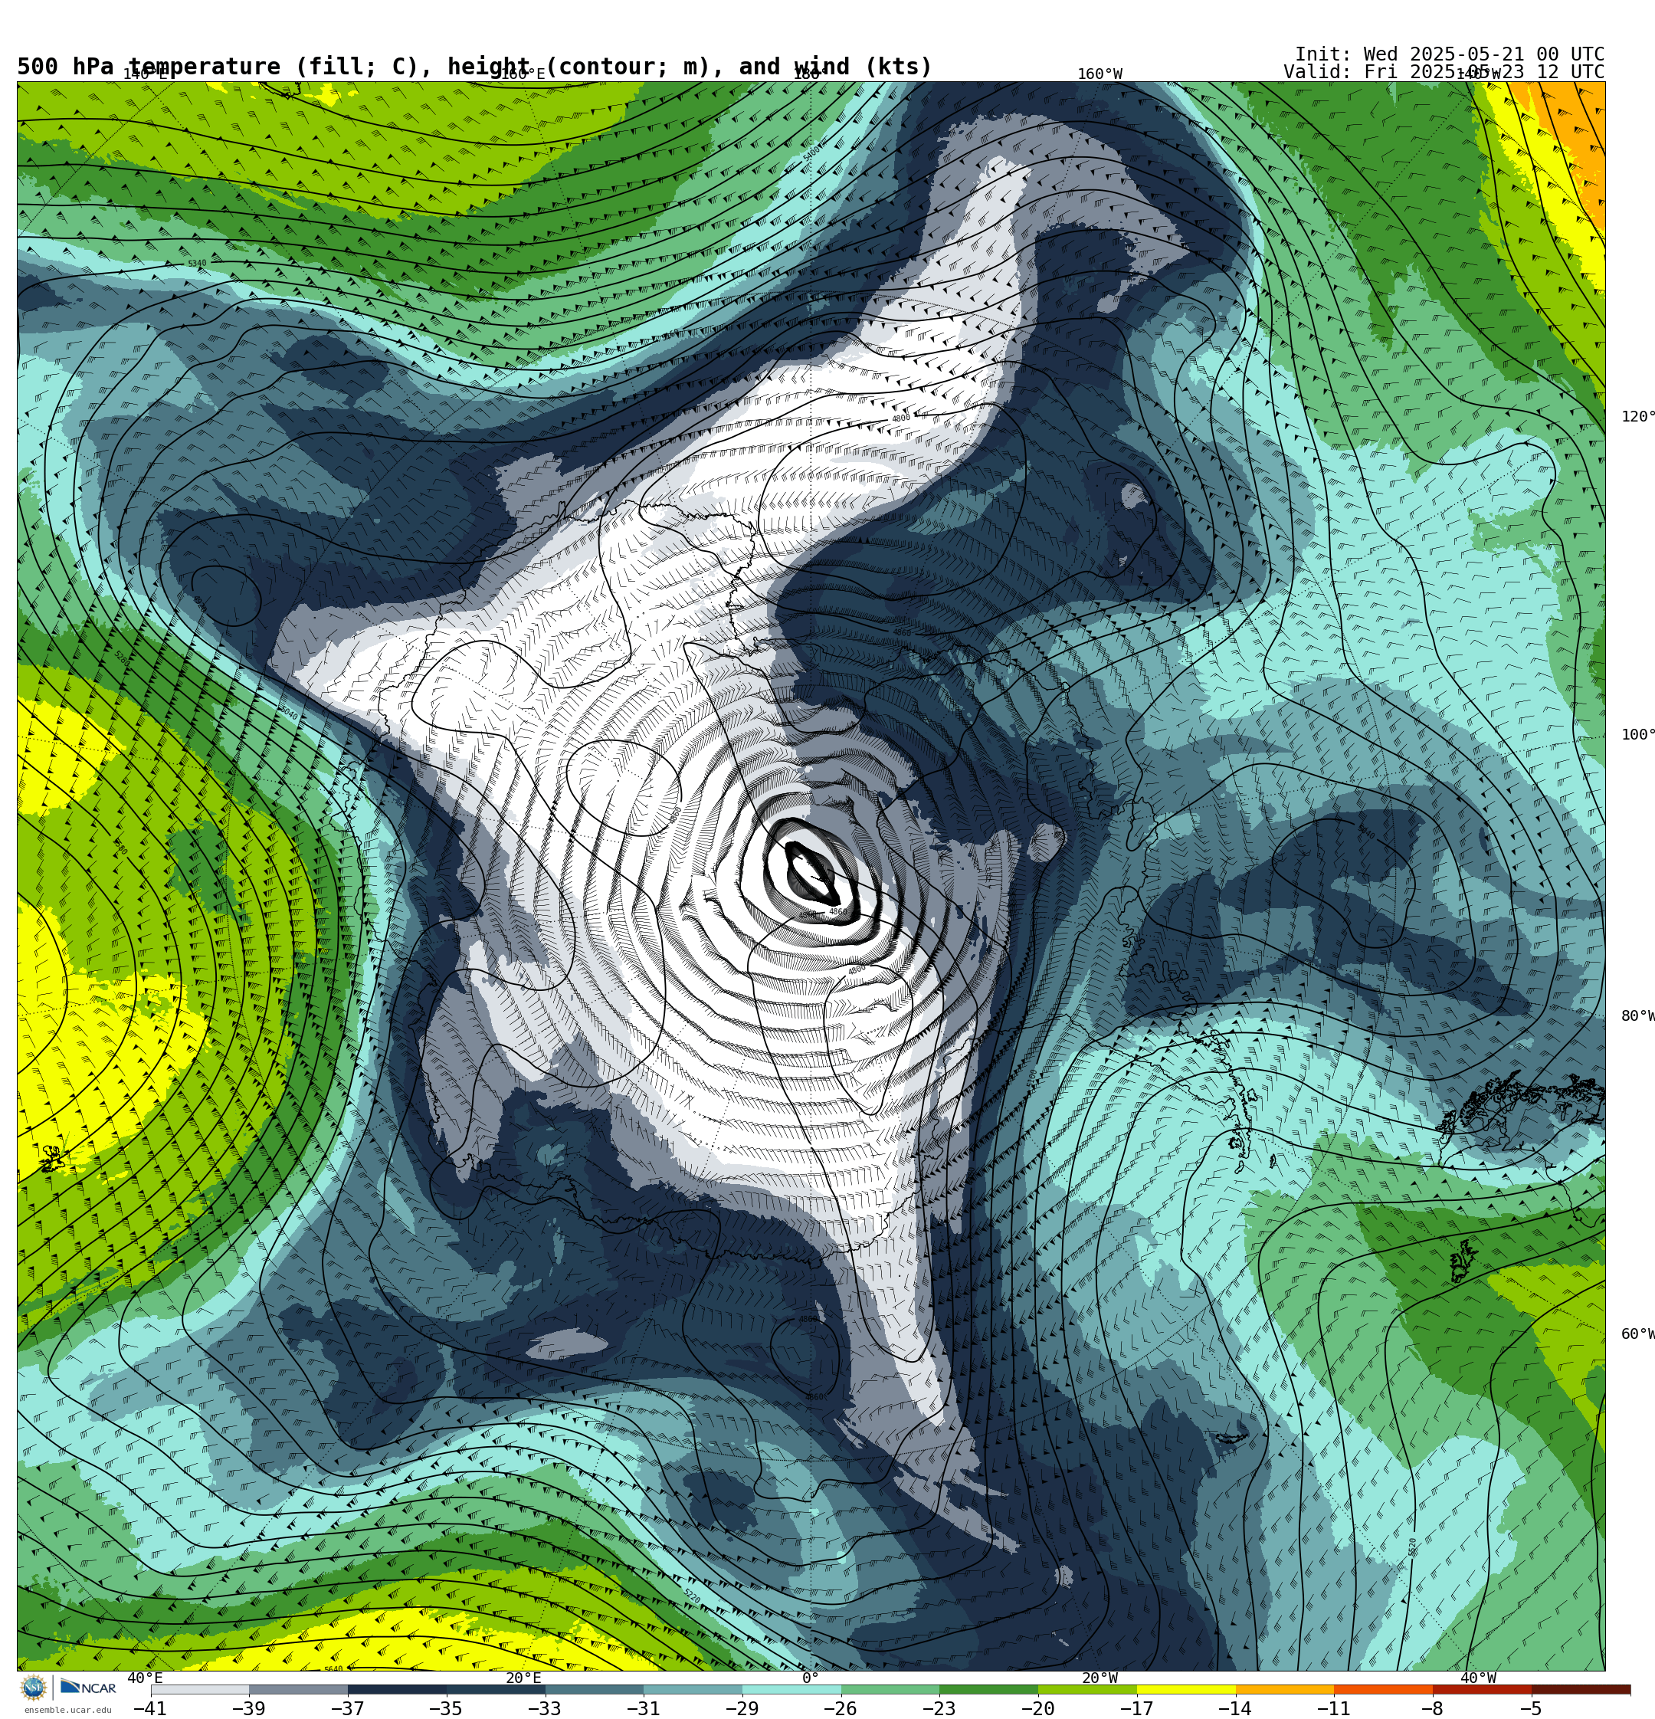Screen dimensions: 1655x1719
Task: Pick the light green swatch between -26 and -23
Action: point(890,1689)
